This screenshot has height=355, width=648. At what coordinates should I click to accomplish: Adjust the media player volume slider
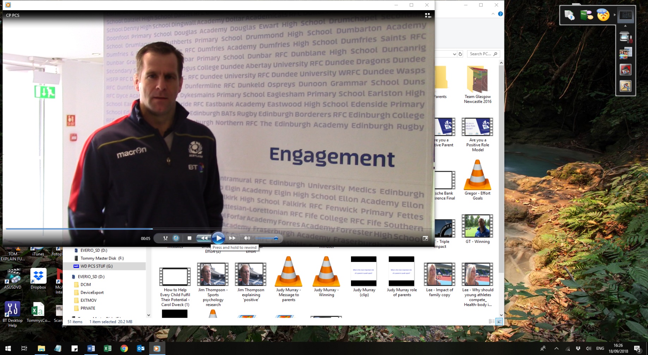point(266,238)
